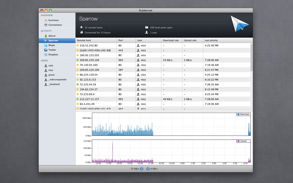Click the download rate icon in status bar
293x183 pixels.
pos(142,169)
